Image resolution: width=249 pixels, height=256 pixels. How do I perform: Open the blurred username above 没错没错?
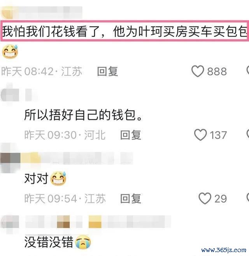click(98, 221)
